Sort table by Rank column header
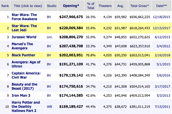 point(5,6)
